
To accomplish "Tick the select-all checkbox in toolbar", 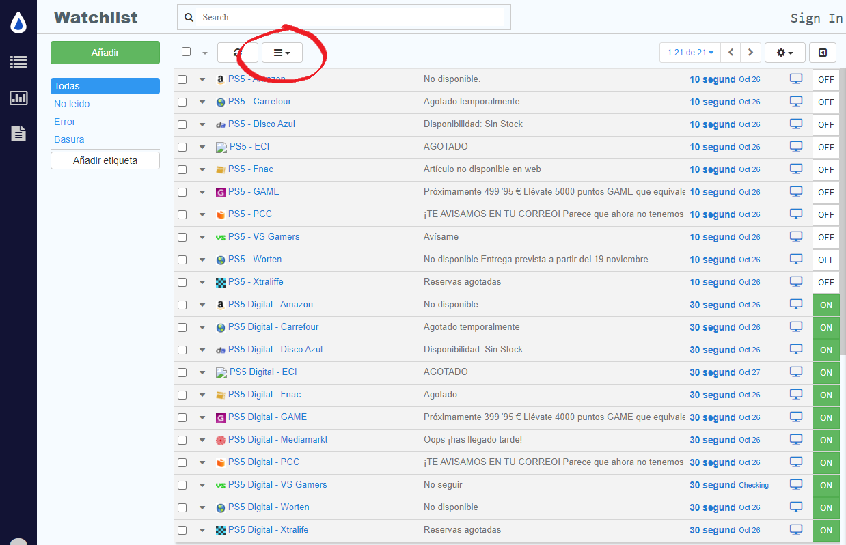I will coord(186,52).
